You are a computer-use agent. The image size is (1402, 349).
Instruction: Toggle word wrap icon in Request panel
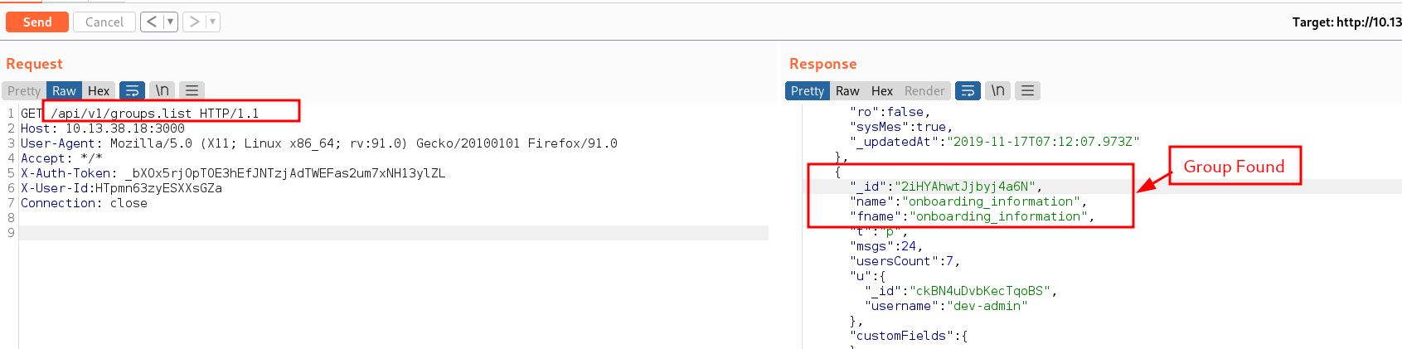pos(133,90)
